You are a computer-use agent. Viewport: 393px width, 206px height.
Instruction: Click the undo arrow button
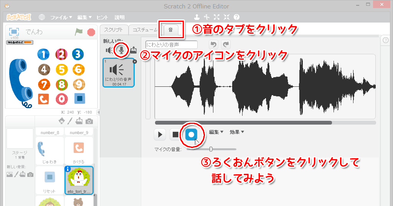point(213,44)
